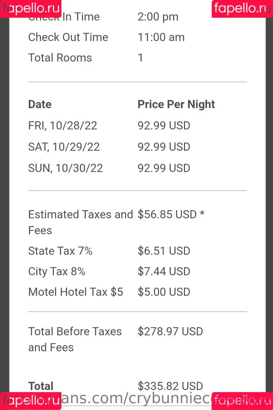Image resolution: width=273 pixels, height=410 pixels.
Task: Select the 11:00 am check out value
Action: (x=161, y=37)
